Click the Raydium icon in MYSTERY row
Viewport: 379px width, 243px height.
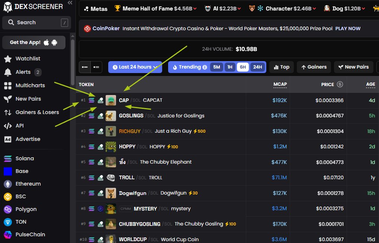[100, 209]
